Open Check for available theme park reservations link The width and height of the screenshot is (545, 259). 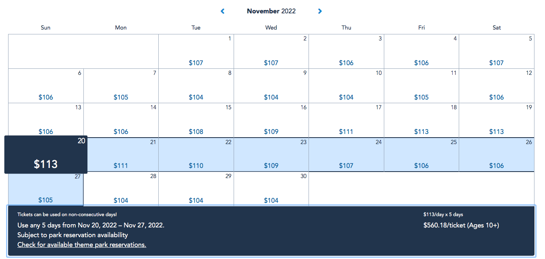tap(82, 245)
